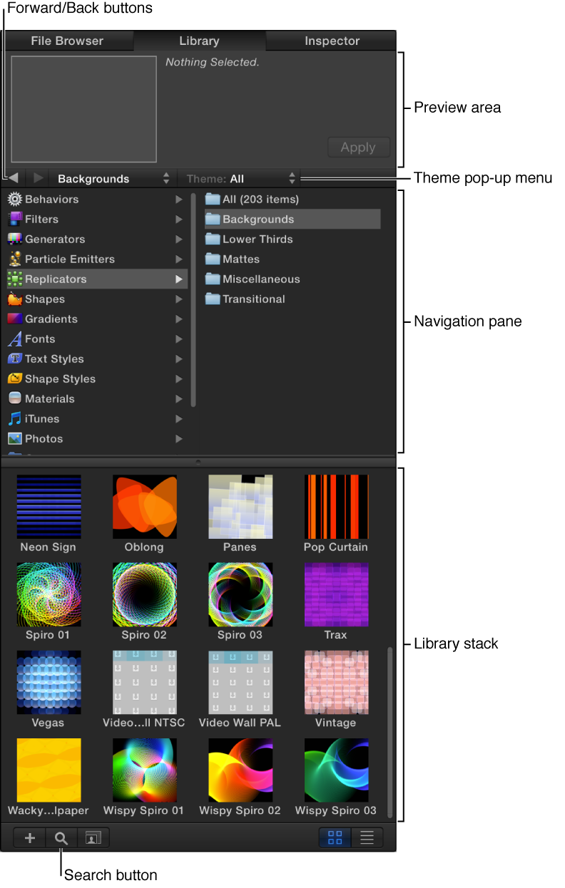The image size is (565, 888).
Task: Select the Spiro 03 thumbnail
Action: click(x=240, y=594)
